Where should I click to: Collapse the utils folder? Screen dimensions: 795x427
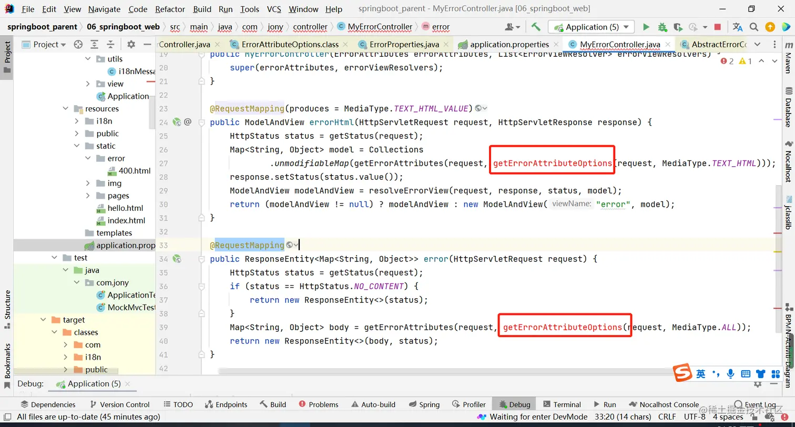tap(88, 59)
